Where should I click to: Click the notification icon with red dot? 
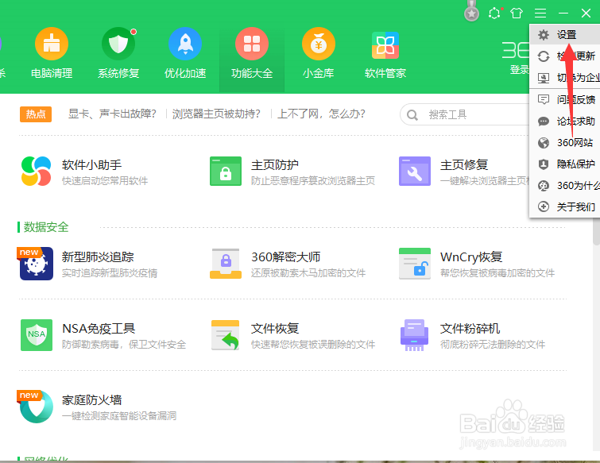pos(495,14)
